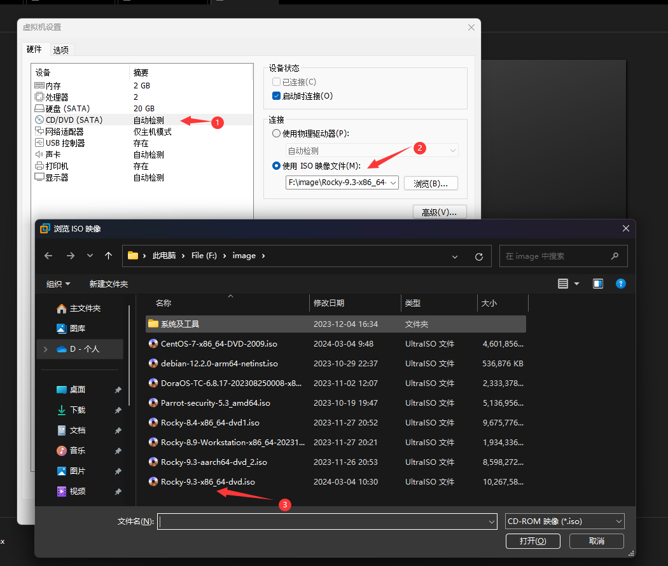Open 文档 documents in the sidebar

tap(71, 430)
